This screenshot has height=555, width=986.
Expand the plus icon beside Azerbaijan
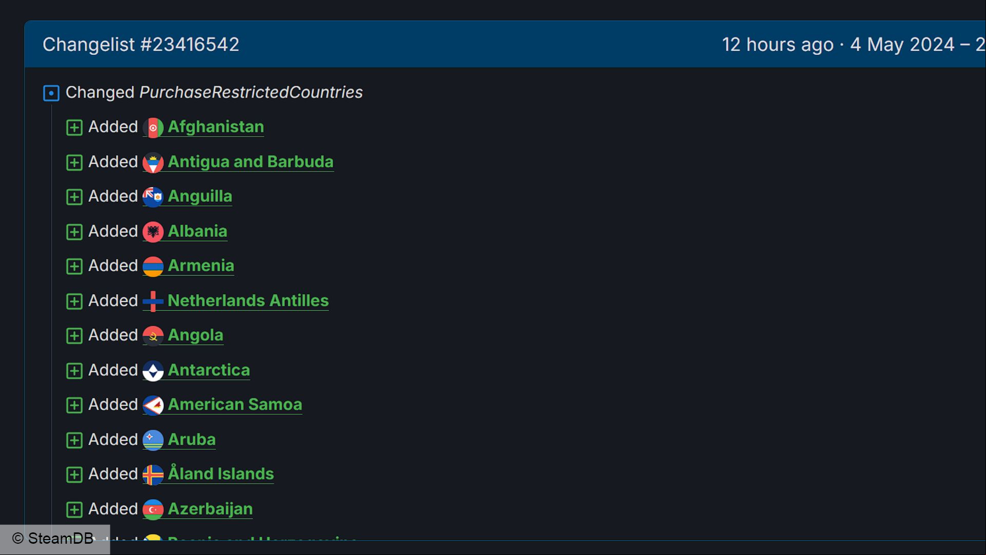click(x=74, y=509)
